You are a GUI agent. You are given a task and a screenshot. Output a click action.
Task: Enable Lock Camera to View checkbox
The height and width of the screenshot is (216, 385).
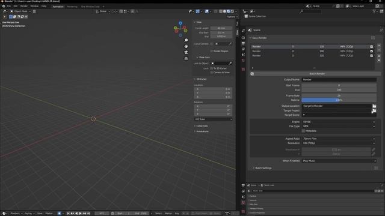[211, 73]
